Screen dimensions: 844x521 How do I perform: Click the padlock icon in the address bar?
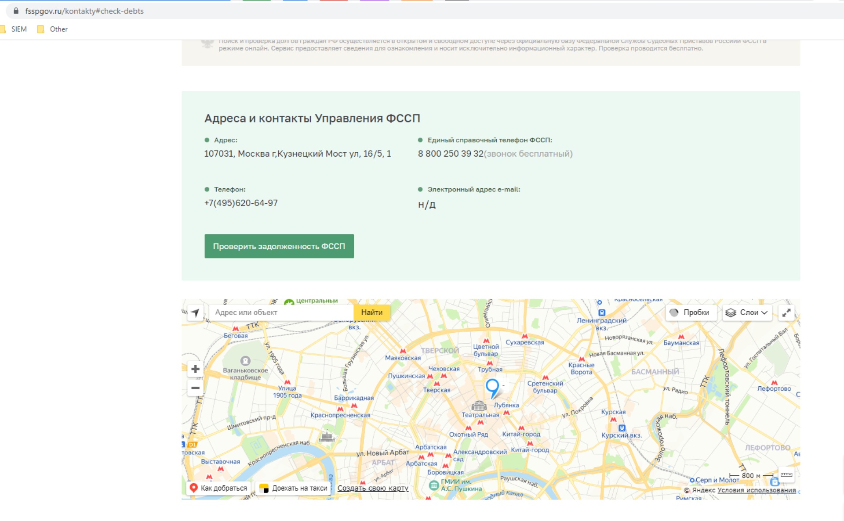16,11
